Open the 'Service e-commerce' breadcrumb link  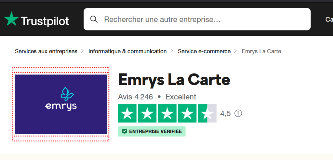204,51
